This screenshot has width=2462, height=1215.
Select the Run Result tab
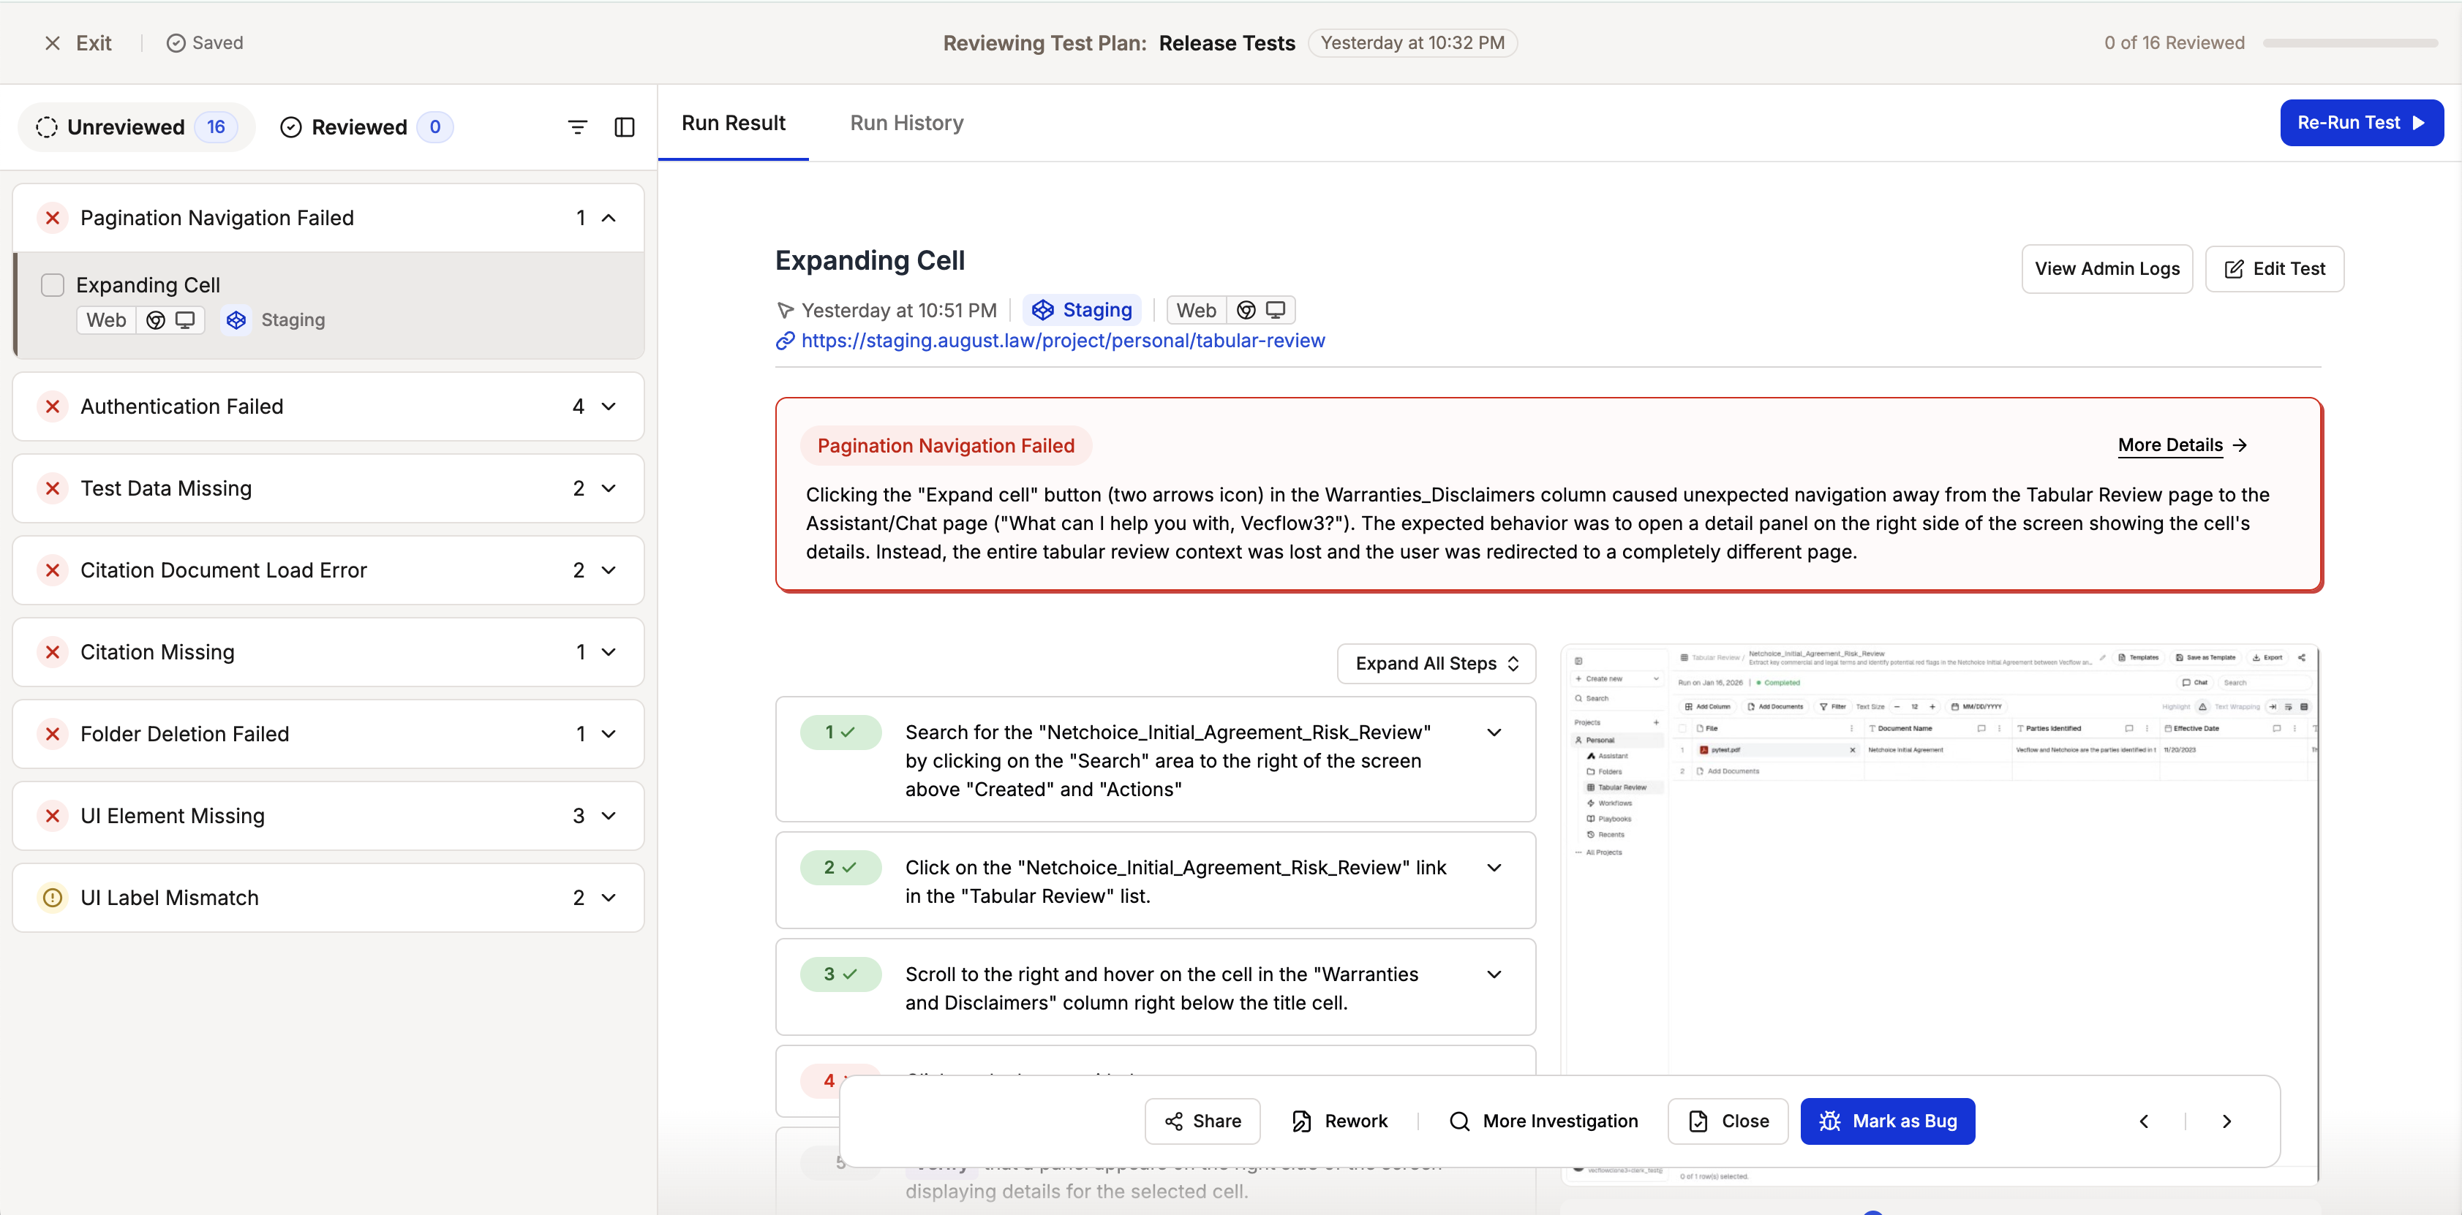733,122
